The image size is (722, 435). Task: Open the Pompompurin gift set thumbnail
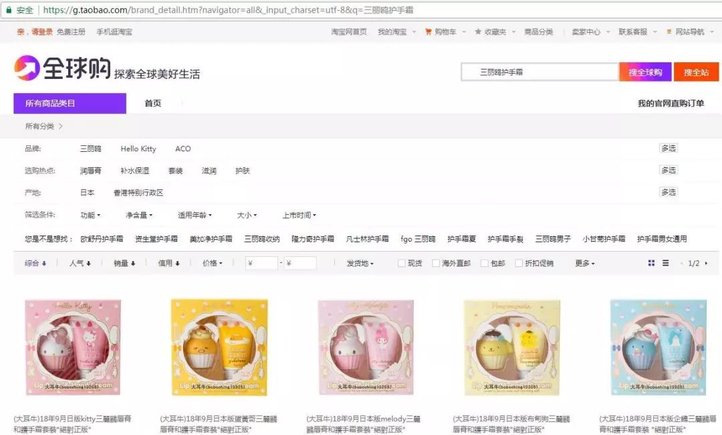coord(512,347)
